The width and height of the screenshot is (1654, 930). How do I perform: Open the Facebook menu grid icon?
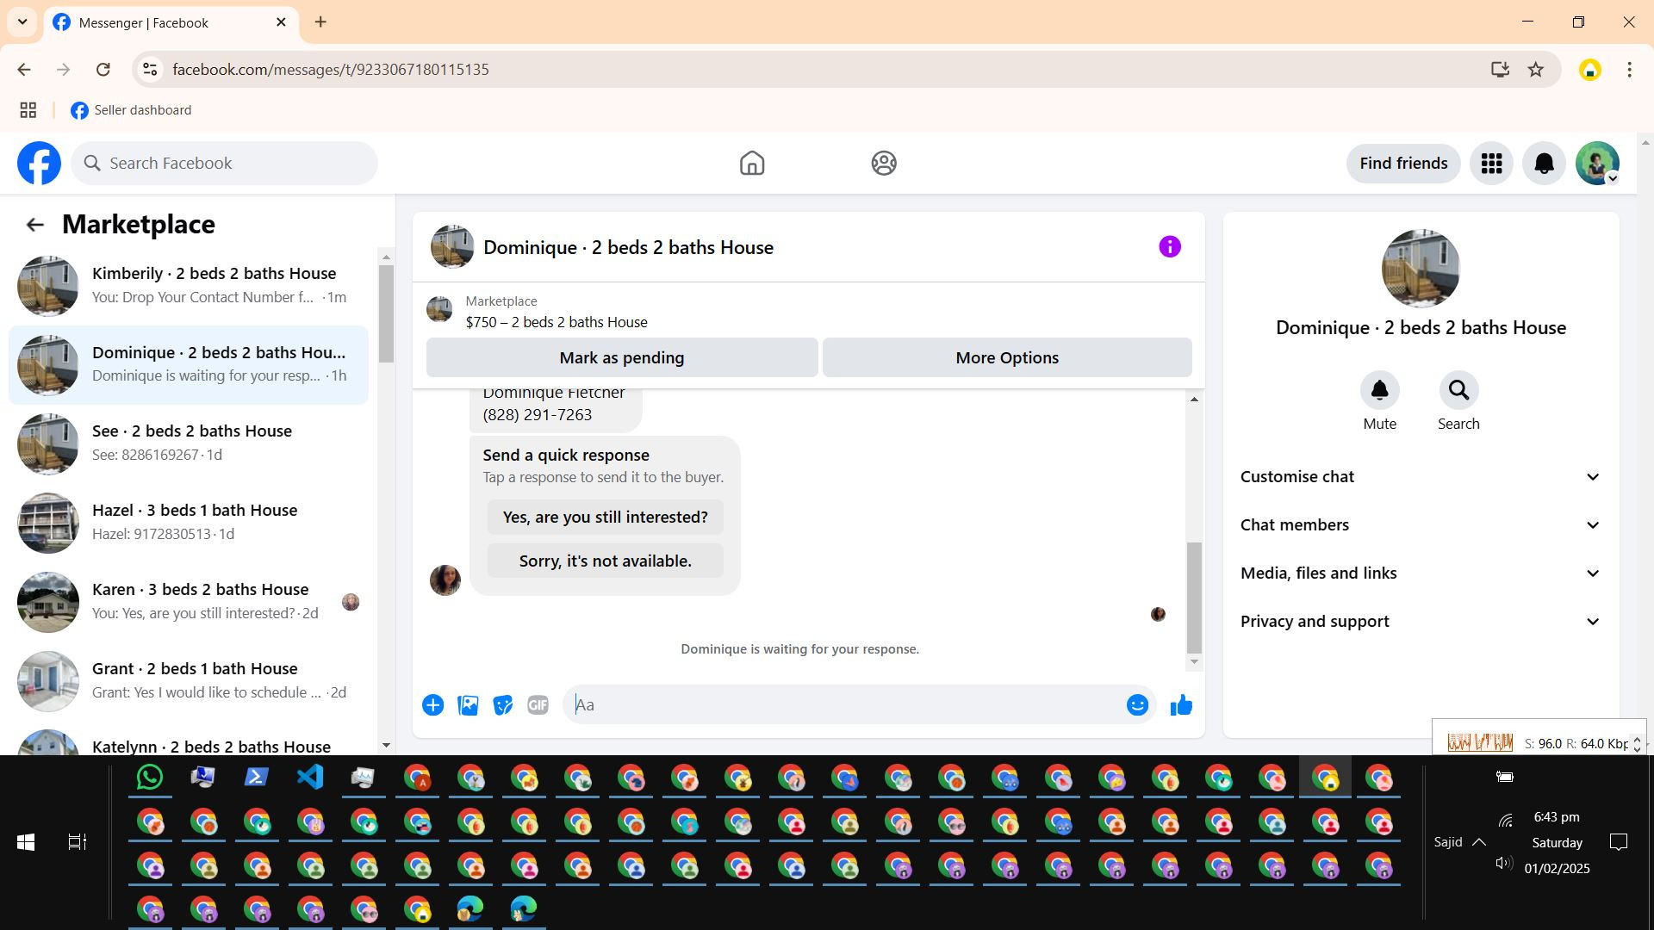[x=1491, y=164]
